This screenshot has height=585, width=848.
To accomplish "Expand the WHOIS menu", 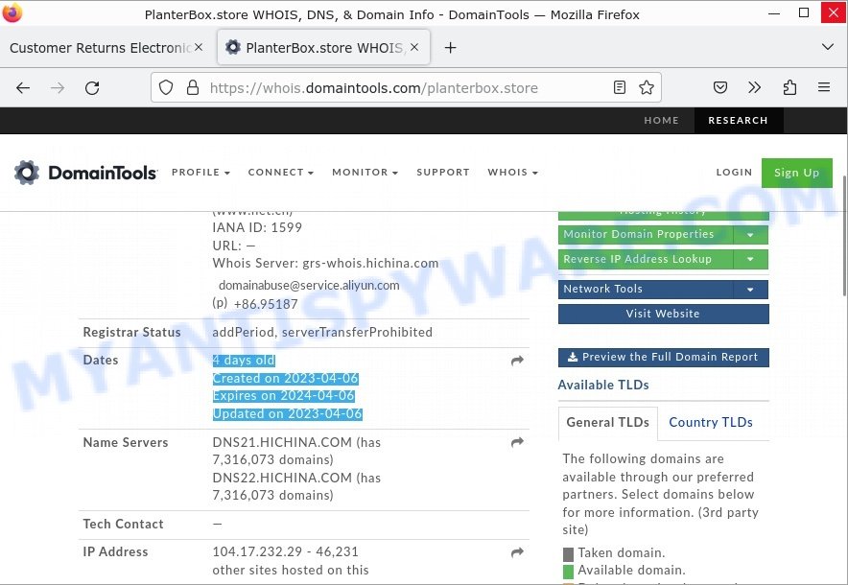I will [x=512, y=172].
